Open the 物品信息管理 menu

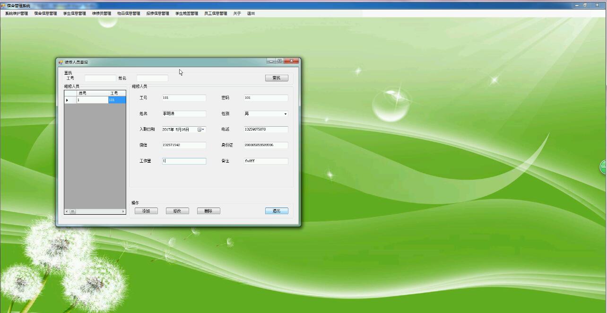coord(129,14)
